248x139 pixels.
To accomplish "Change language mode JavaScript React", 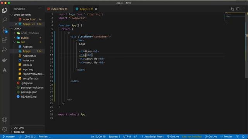I will click(x=154, y=137).
